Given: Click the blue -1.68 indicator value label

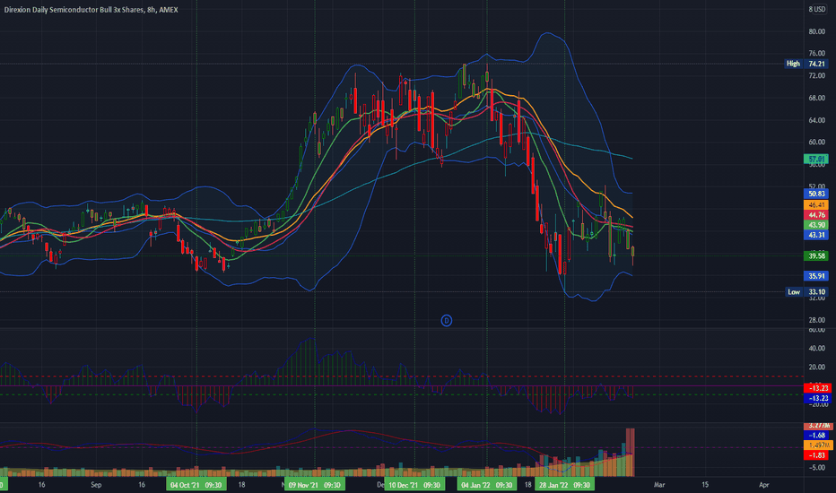Looking at the screenshot, I should [x=817, y=435].
